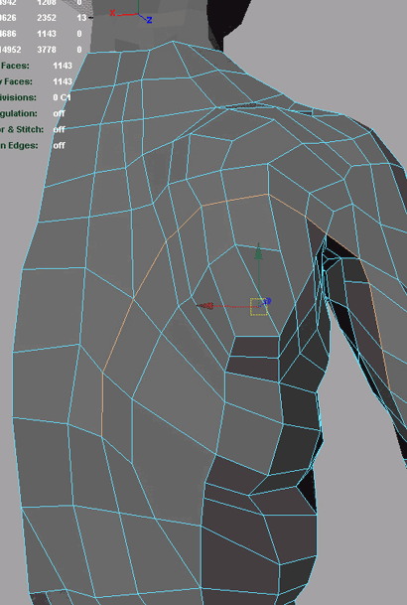
Task: Click the "gulation:" off HUD value
Action: (x=59, y=113)
